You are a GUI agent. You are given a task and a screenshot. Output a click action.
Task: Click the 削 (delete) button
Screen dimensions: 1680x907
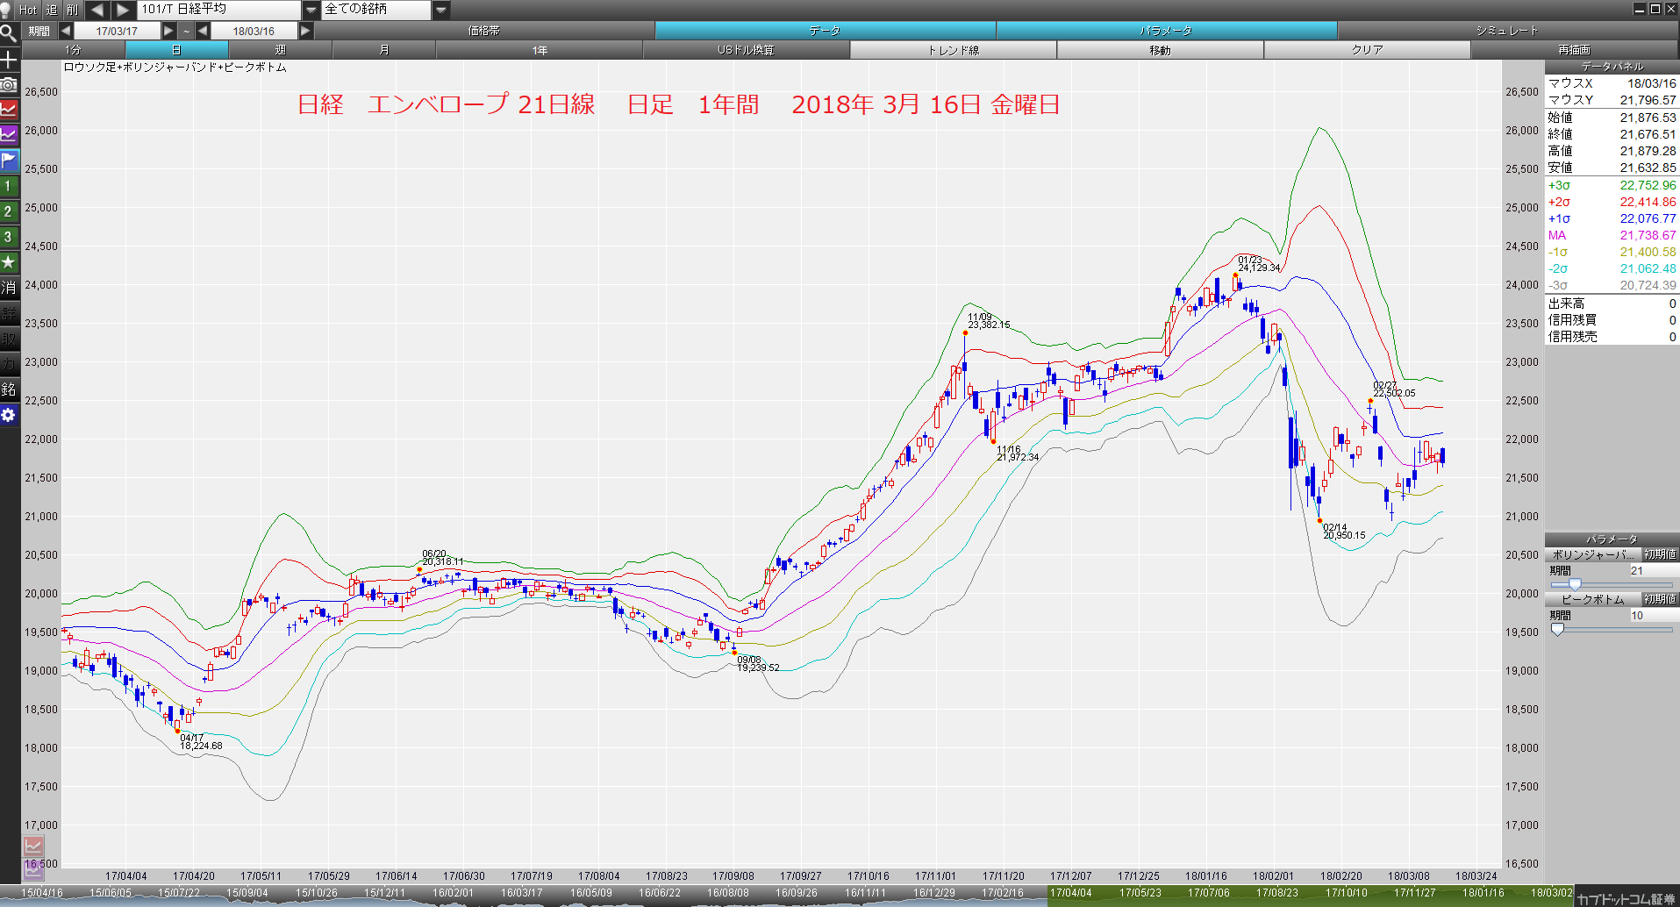coord(72,10)
